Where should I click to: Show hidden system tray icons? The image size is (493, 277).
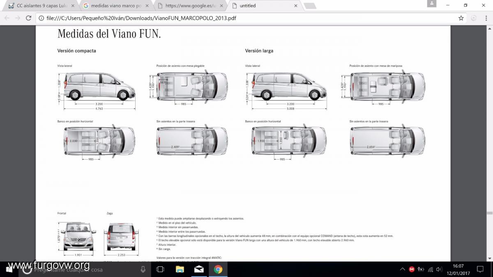pos(402,270)
